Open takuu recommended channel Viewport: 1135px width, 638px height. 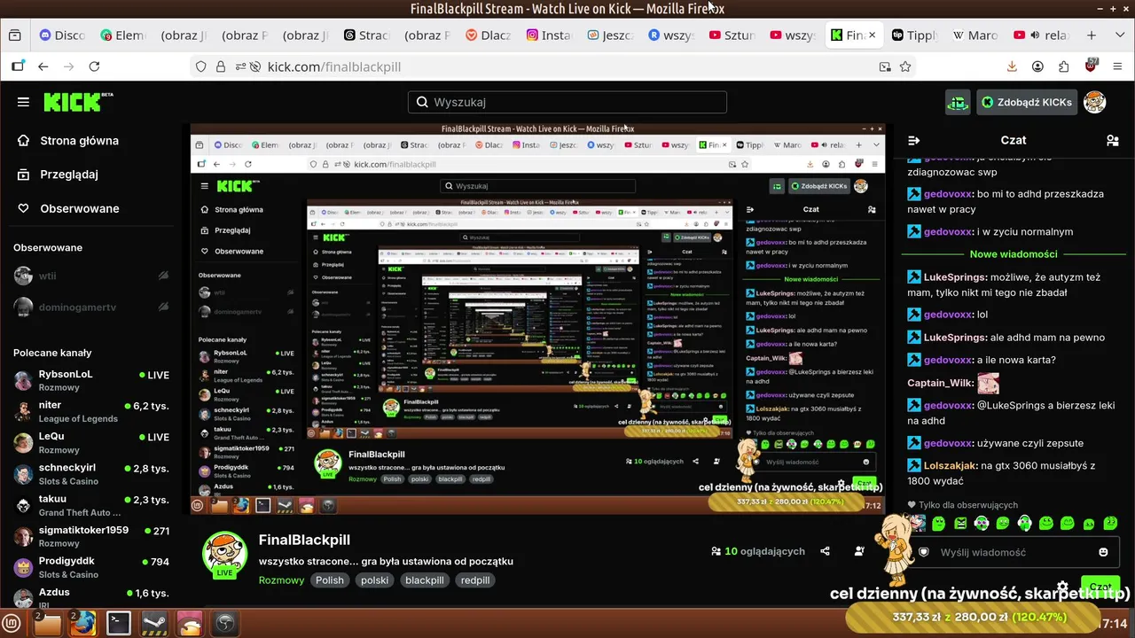pyautogui.click(x=90, y=505)
